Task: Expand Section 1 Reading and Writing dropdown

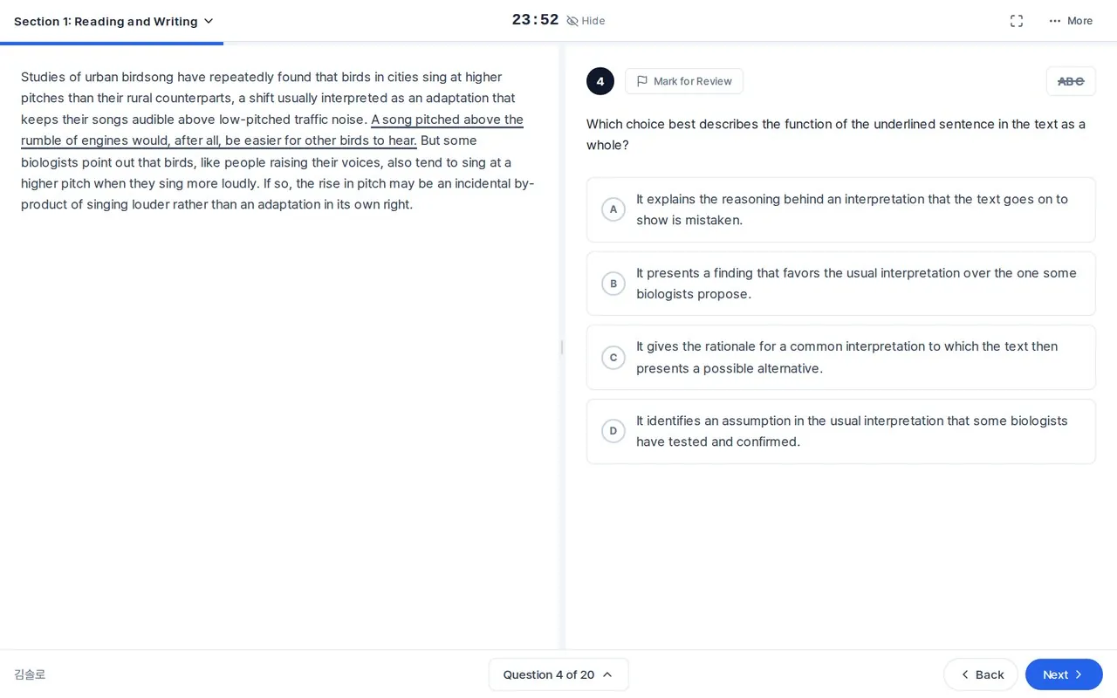Action: (x=113, y=21)
